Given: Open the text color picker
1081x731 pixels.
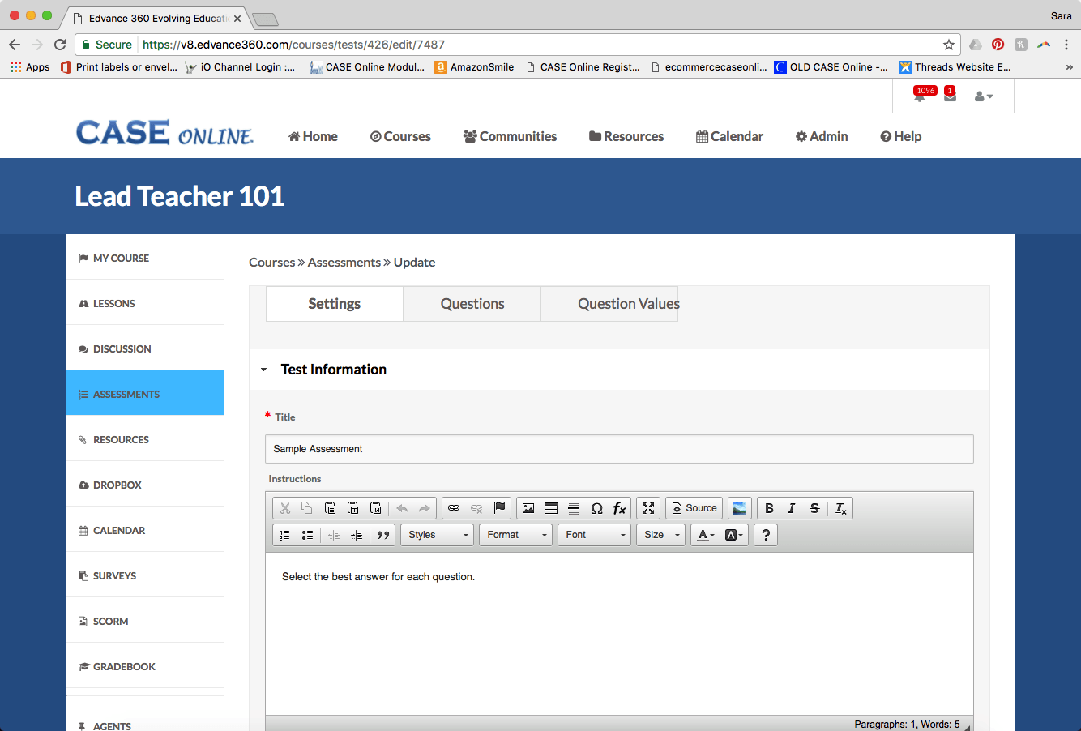Looking at the screenshot, I should [706, 535].
